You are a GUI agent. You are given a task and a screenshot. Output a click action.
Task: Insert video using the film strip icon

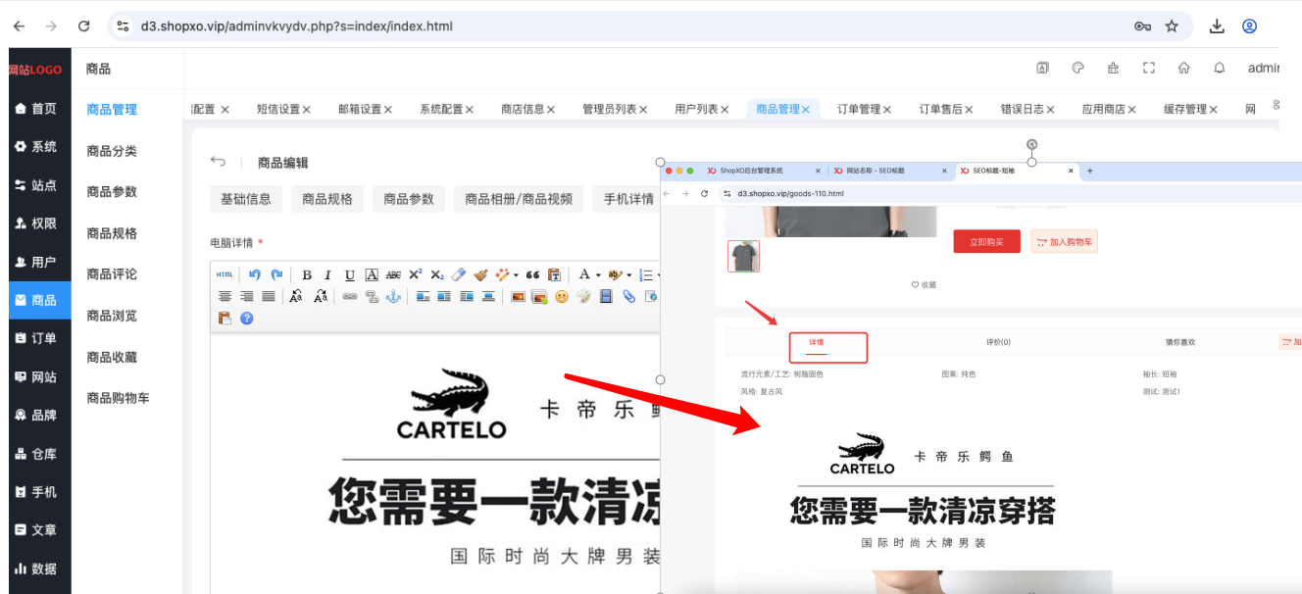pyautogui.click(x=606, y=297)
